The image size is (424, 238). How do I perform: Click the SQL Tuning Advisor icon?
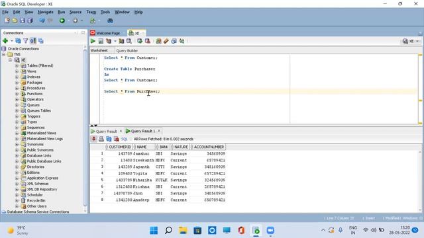pyautogui.click(x=129, y=41)
